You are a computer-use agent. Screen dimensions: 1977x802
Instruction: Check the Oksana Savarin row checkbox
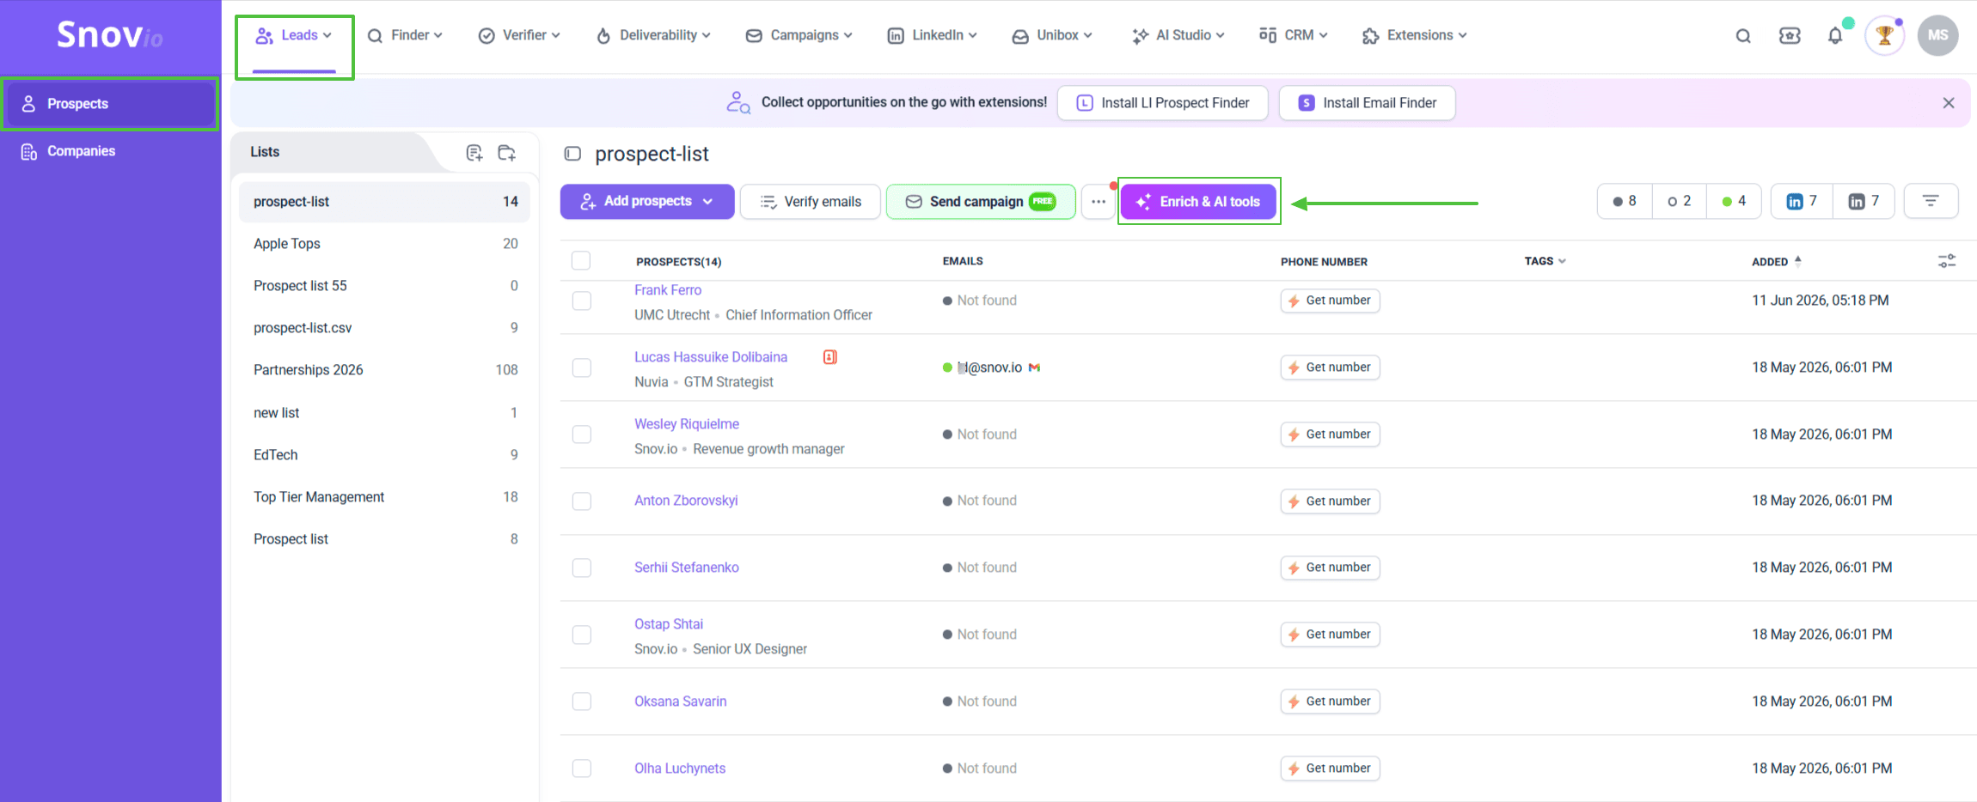[x=582, y=702]
